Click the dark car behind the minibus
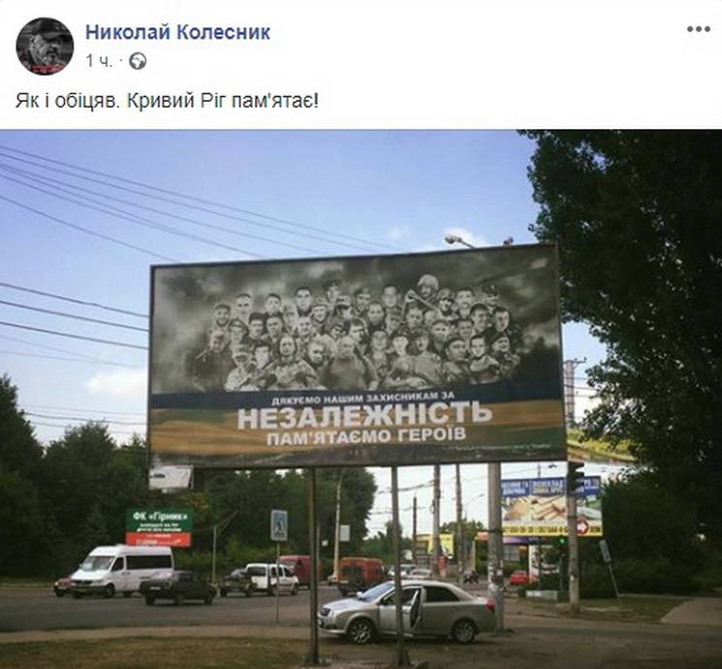 point(177,588)
